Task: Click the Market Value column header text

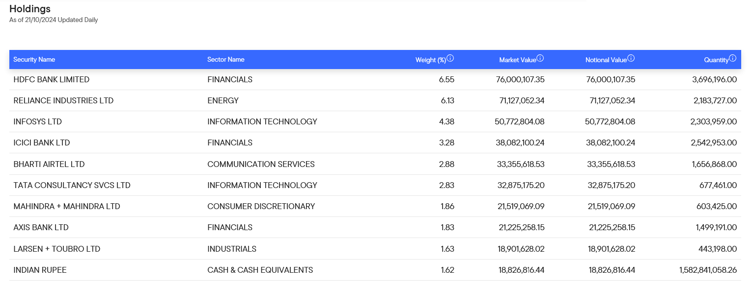Action: [517, 60]
